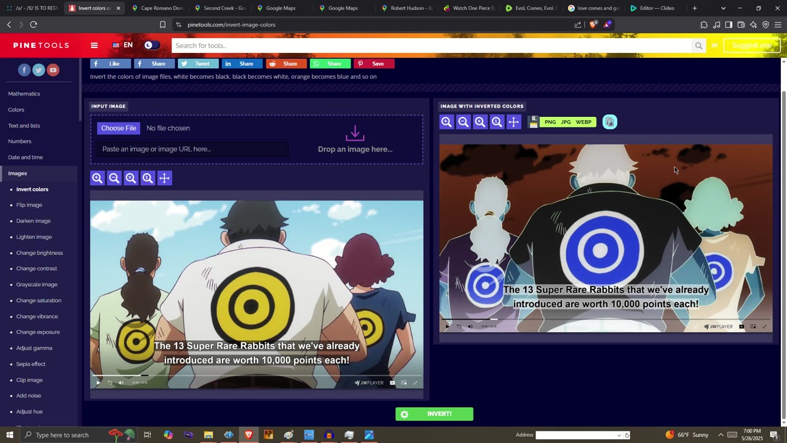This screenshot has height=443, width=787.
Task: Open the Brave Wallet icon
Action: click(741, 25)
